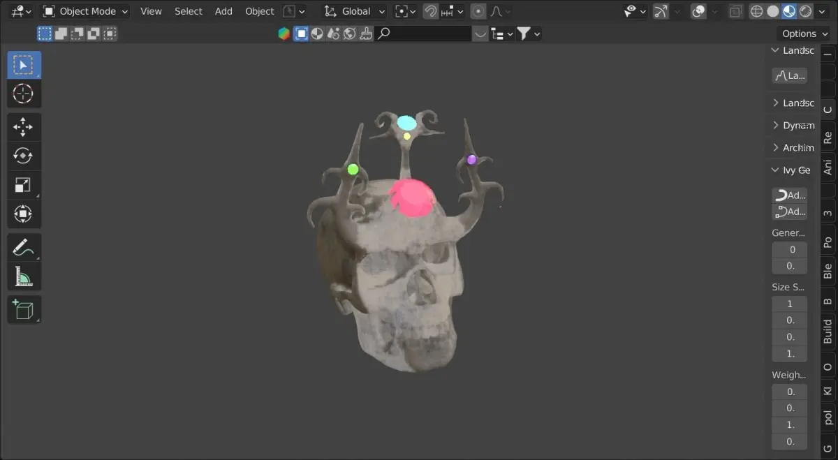Expand the Archim panel

(x=792, y=148)
